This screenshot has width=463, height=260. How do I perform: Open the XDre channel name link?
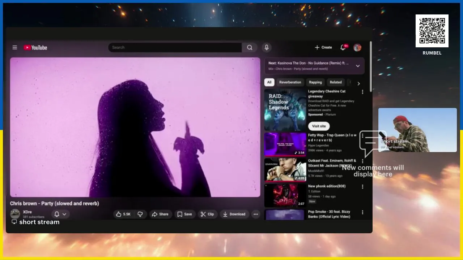(27, 212)
